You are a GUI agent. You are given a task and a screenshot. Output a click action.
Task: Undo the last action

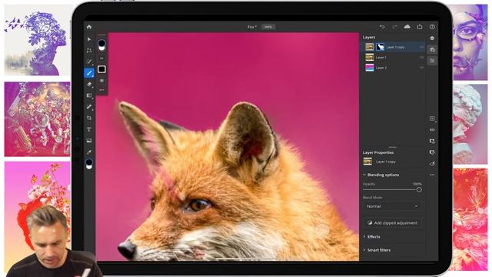[382, 27]
